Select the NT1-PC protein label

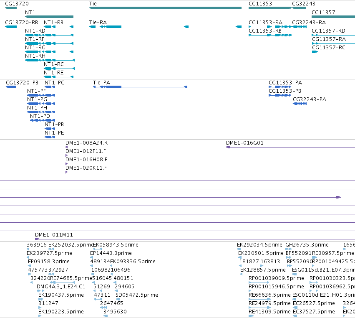(x=54, y=83)
